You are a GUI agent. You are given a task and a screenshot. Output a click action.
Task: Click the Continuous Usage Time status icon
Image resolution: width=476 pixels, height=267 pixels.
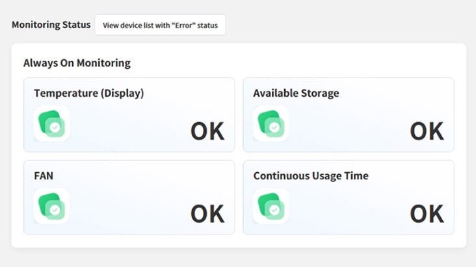(271, 206)
